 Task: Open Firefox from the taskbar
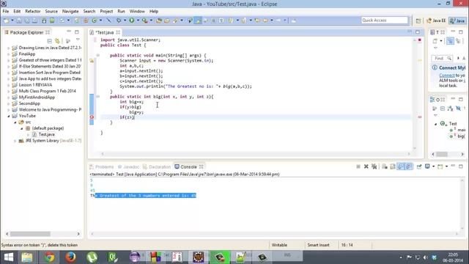point(70,257)
